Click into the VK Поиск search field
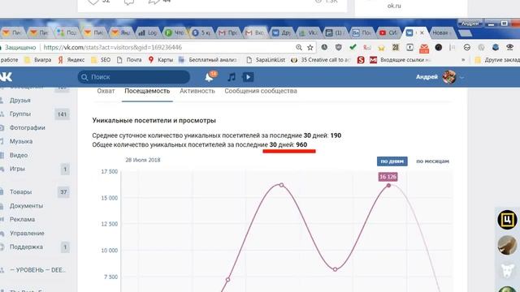The image size is (520, 292). click(x=133, y=77)
